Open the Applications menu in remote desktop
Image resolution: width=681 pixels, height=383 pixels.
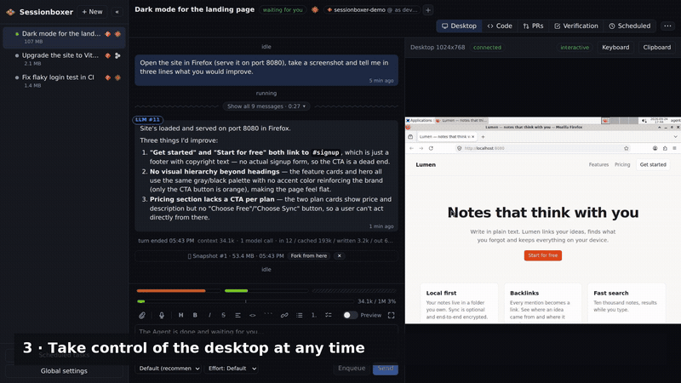coord(419,120)
